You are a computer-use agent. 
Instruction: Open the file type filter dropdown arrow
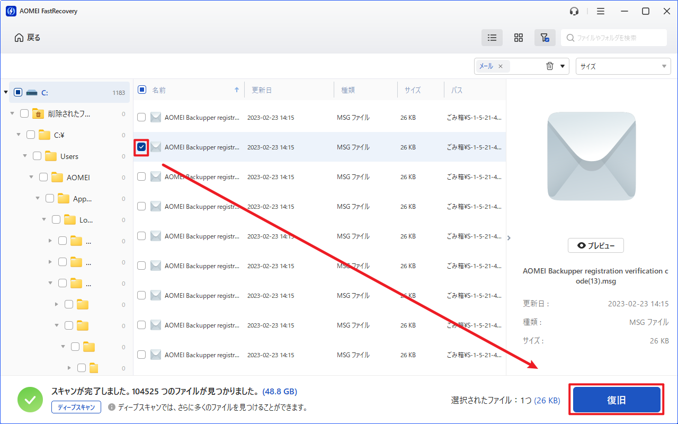[562, 66]
